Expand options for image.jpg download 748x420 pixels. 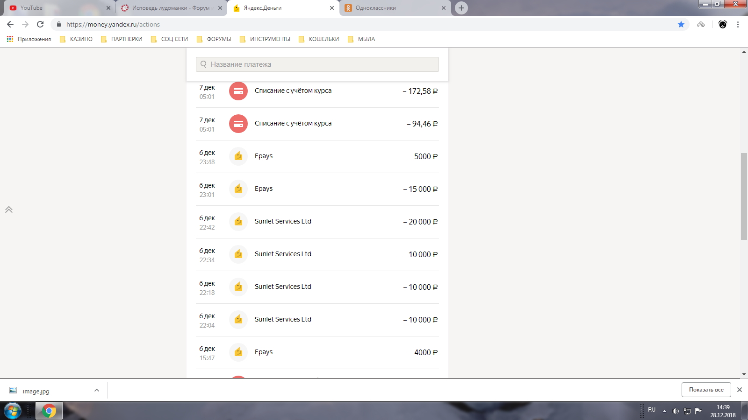pyautogui.click(x=97, y=390)
